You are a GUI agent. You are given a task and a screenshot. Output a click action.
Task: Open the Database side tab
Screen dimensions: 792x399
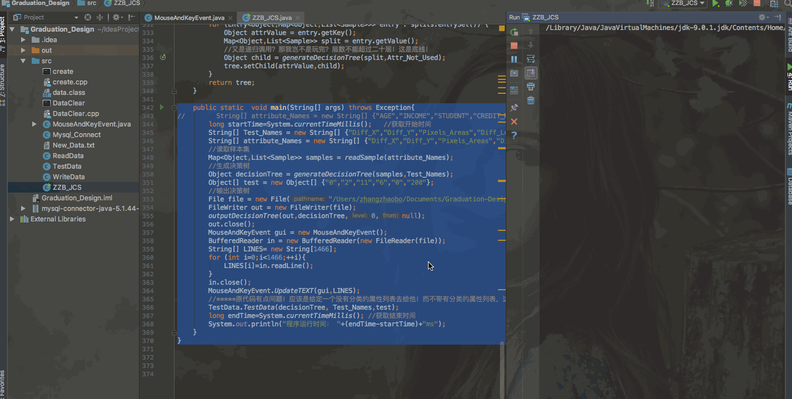click(x=788, y=188)
